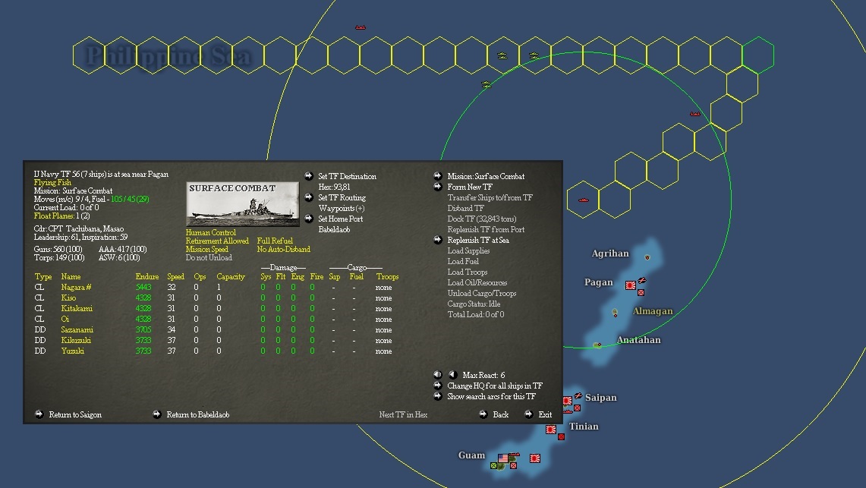Select the Agrihan island dot
Image resolution: width=866 pixels, height=488 pixels.
(647, 257)
